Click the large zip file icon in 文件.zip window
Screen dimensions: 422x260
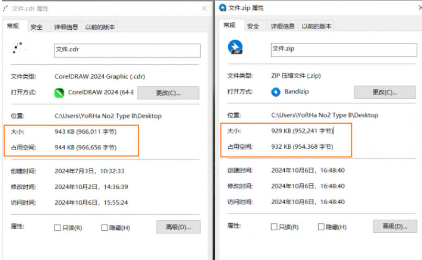235,47
